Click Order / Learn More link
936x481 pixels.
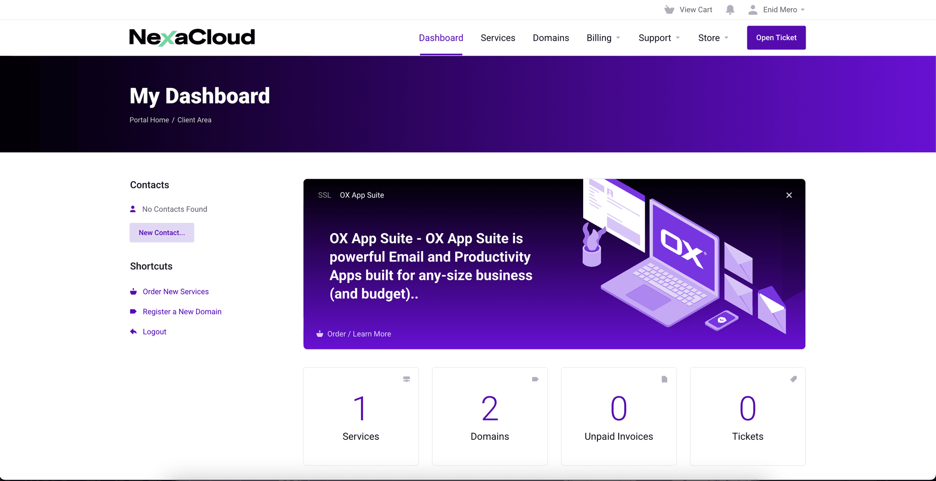pos(359,334)
